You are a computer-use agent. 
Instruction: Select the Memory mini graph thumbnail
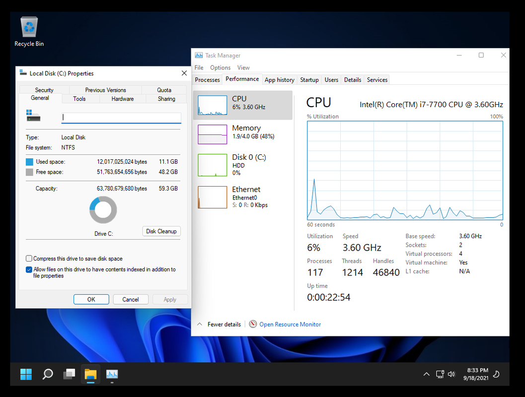(x=212, y=134)
